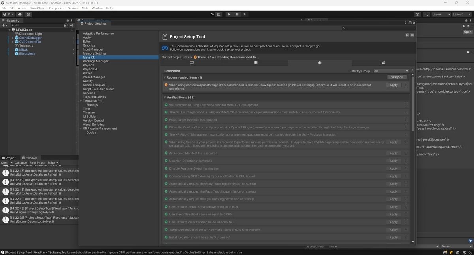The width and height of the screenshot is (474, 255).
Task: Open the Undo History icon
Action: click(x=418, y=14)
